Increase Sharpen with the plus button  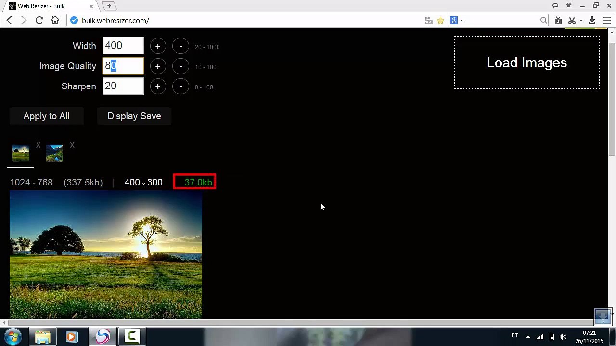pyautogui.click(x=158, y=86)
